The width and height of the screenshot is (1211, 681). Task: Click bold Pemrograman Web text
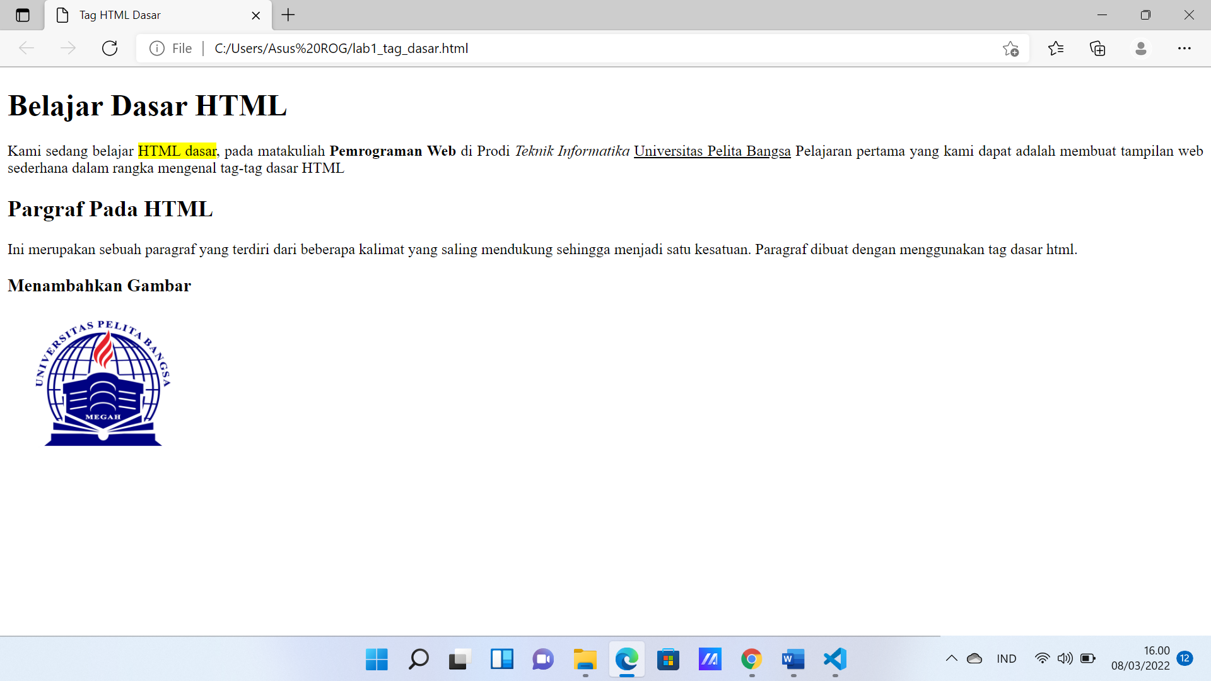coord(392,151)
